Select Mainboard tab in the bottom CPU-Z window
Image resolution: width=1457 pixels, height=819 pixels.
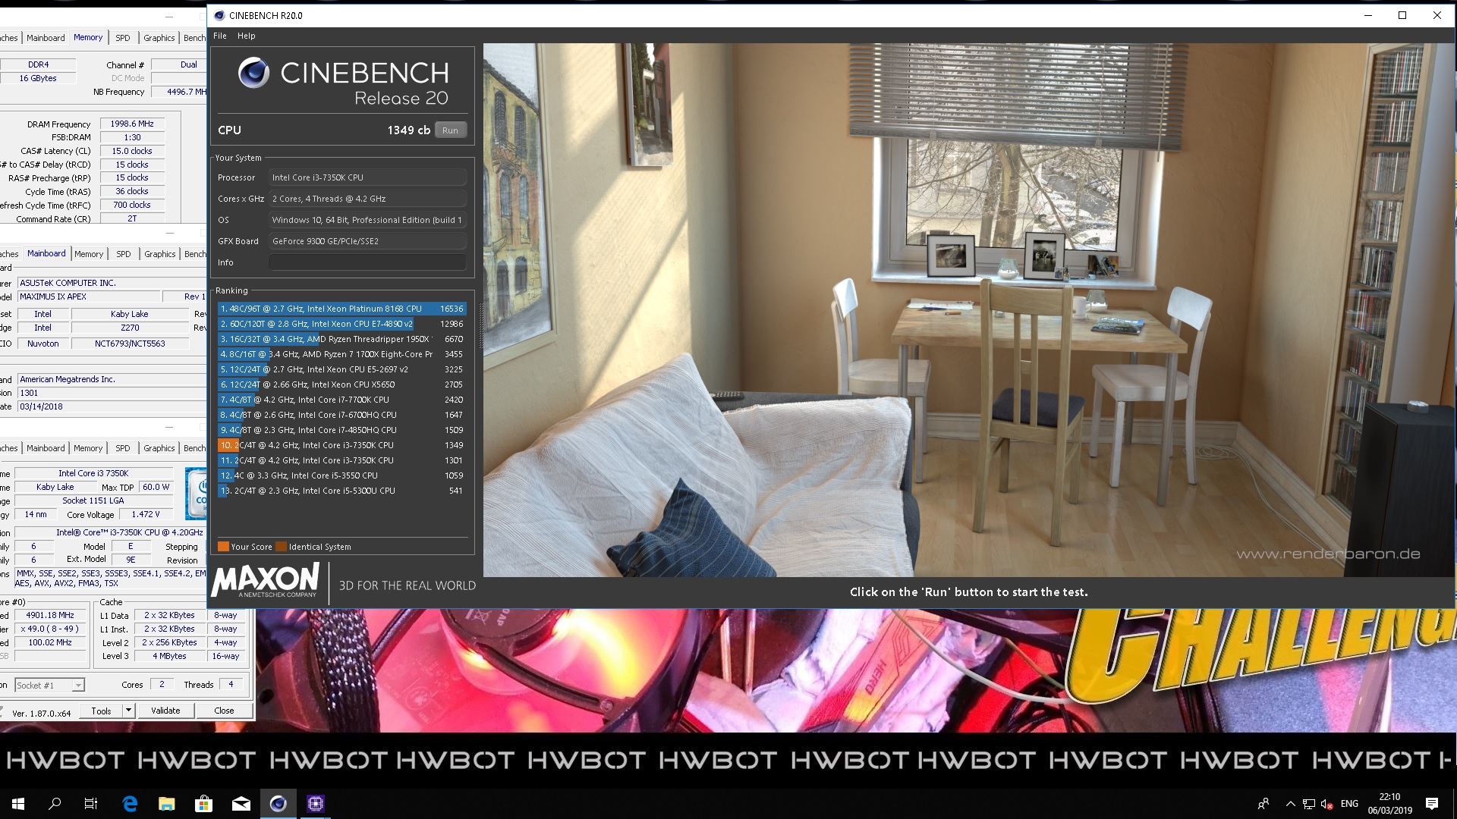coord(46,448)
